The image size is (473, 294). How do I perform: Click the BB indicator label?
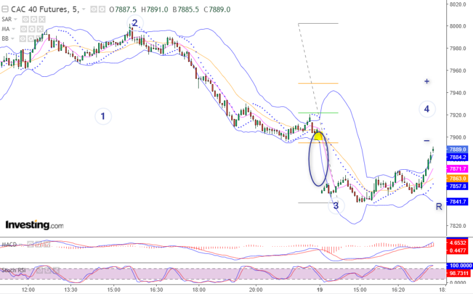tap(5, 38)
